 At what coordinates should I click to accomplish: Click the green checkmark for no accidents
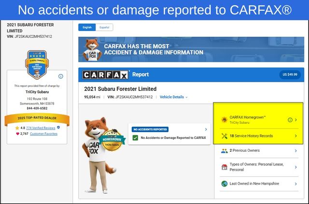pos(135,138)
